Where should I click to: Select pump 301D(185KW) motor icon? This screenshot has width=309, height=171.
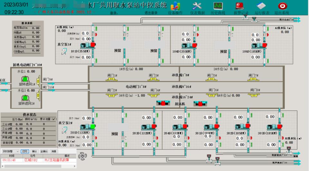tap(211, 127)
